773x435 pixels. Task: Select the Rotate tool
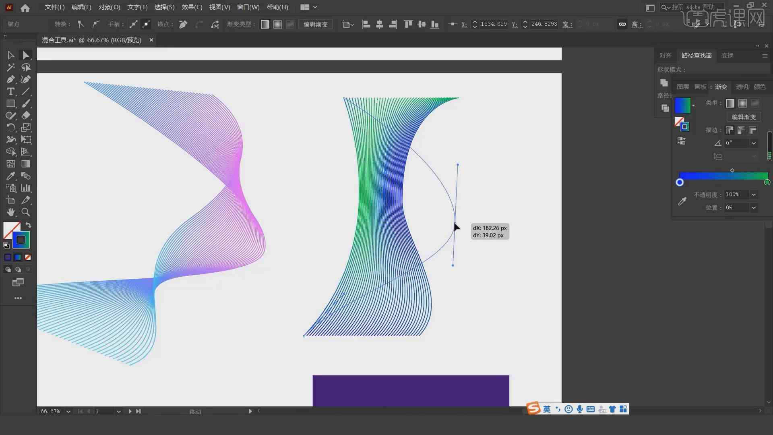[11, 128]
